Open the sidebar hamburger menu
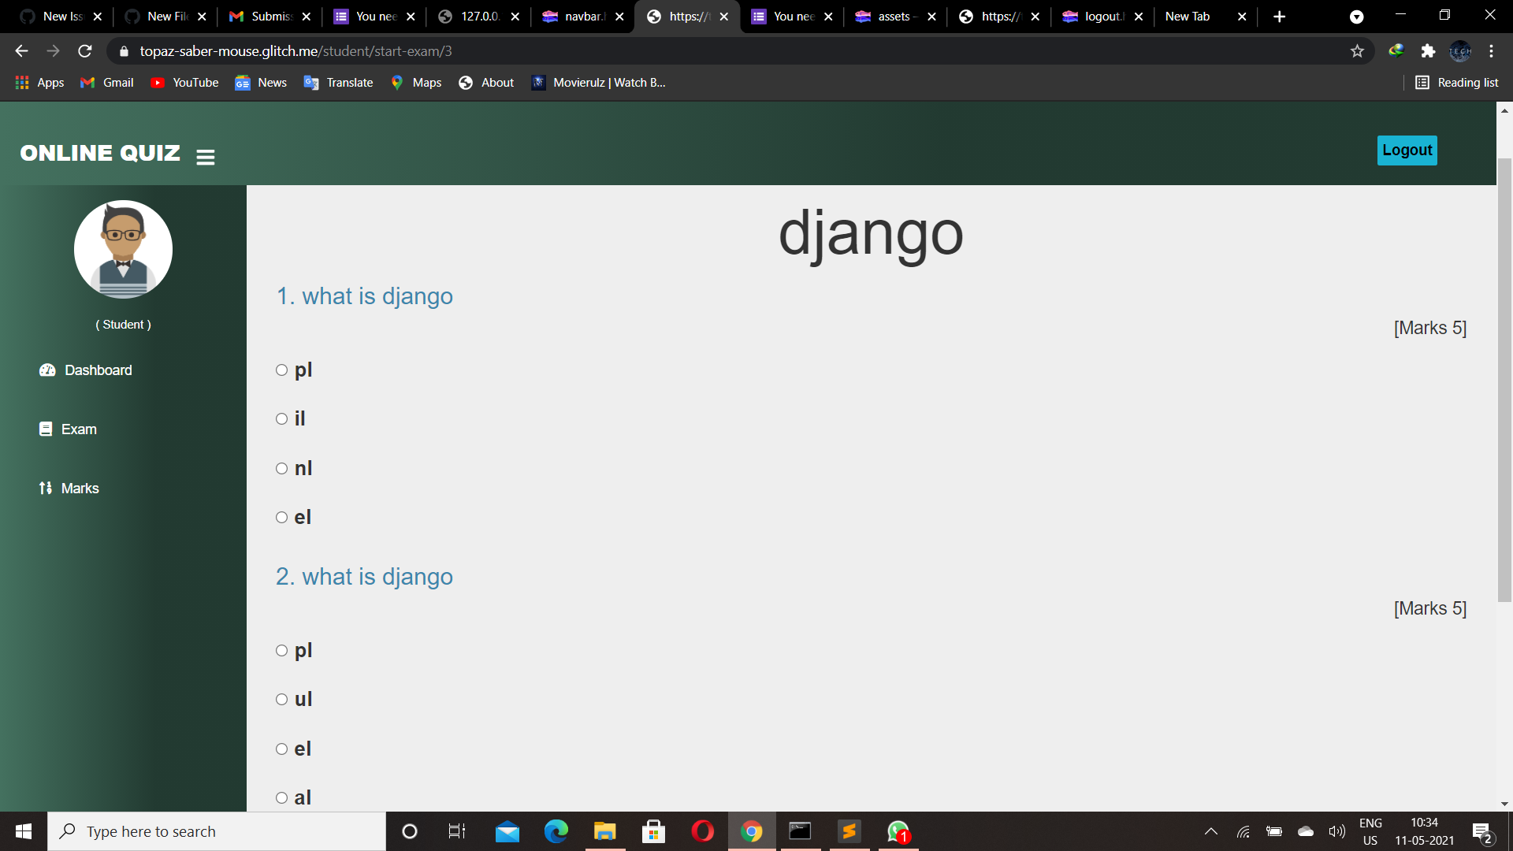 click(x=205, y=157)
